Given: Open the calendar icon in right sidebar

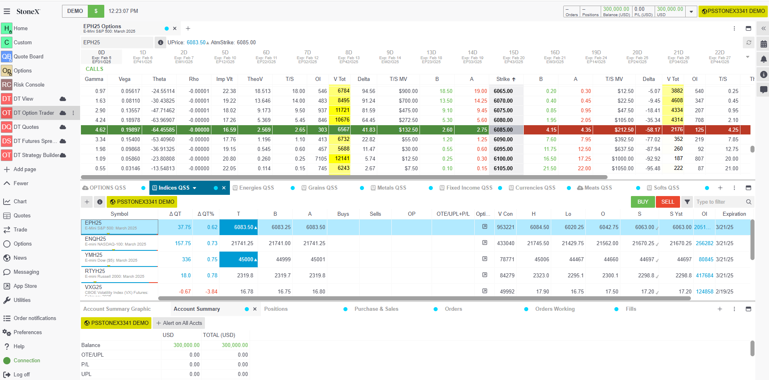Looking at the screenshot, I should [763, 44].
